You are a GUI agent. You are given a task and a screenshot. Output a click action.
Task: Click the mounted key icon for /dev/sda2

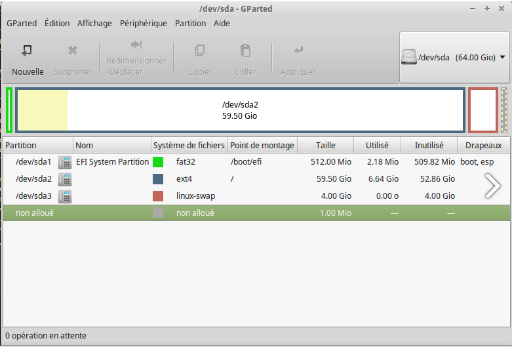(65, 179)
